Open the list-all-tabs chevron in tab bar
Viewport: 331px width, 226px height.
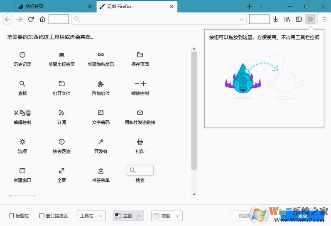click(261, 6)
